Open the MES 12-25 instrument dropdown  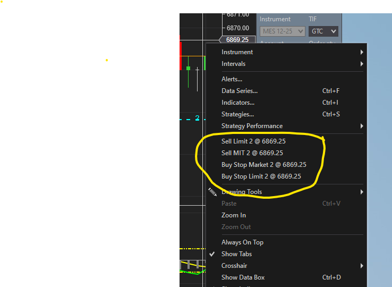tap(282, 31)
